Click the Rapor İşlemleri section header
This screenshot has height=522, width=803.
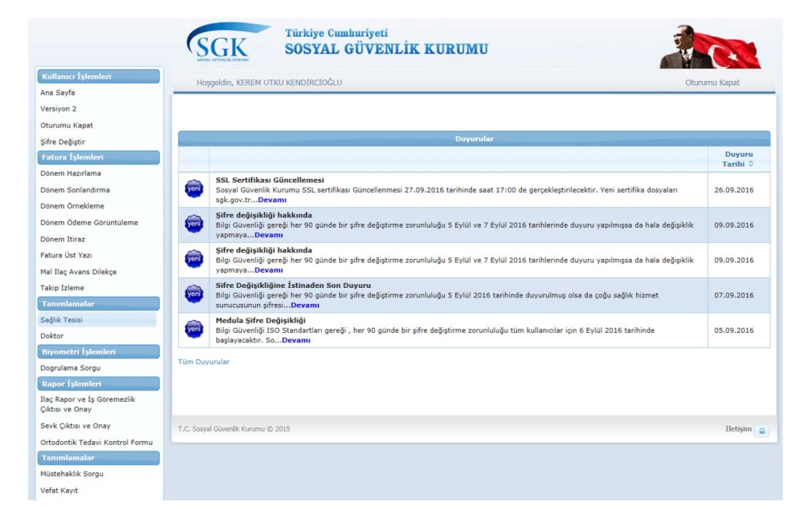point(98,383)
